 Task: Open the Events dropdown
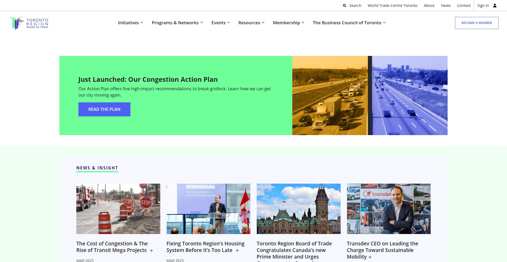(x=220, y=23)
